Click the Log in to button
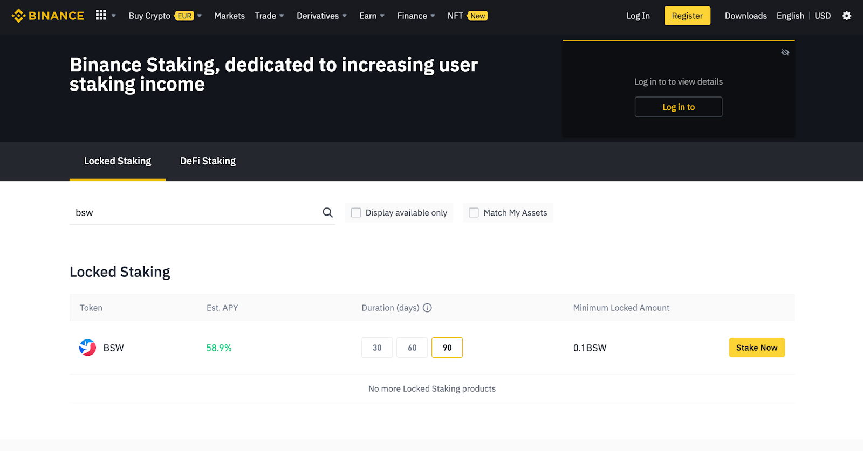 (679, 107)
